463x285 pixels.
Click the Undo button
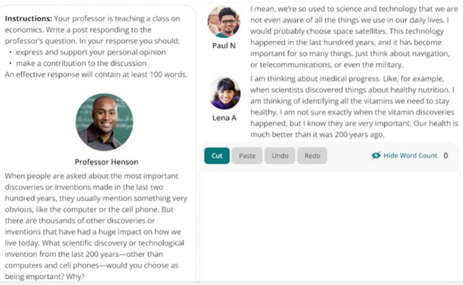click(x=280, y=156)
